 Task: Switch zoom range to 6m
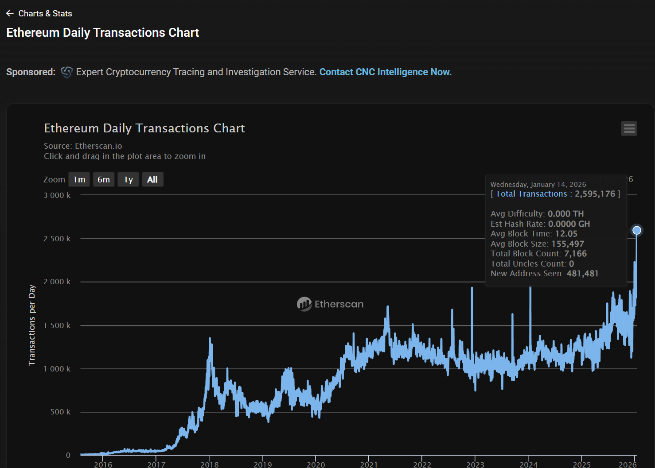click(x=104, y=179)
